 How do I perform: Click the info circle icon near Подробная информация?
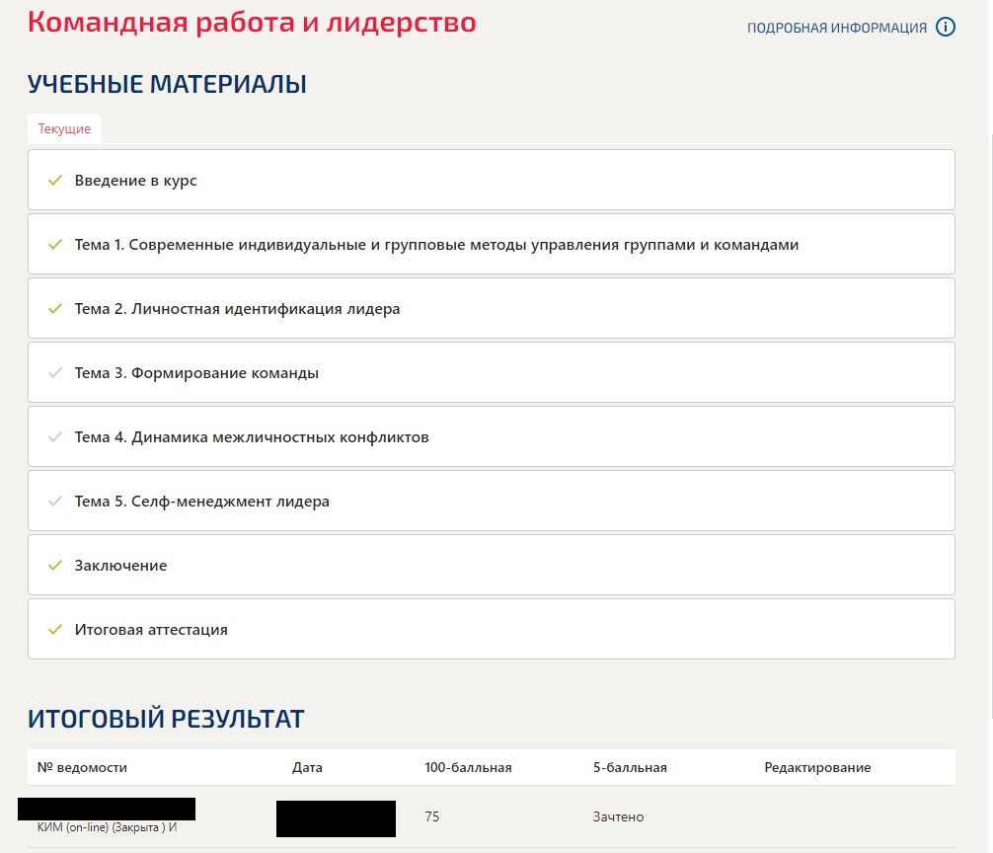pos(945,28)
